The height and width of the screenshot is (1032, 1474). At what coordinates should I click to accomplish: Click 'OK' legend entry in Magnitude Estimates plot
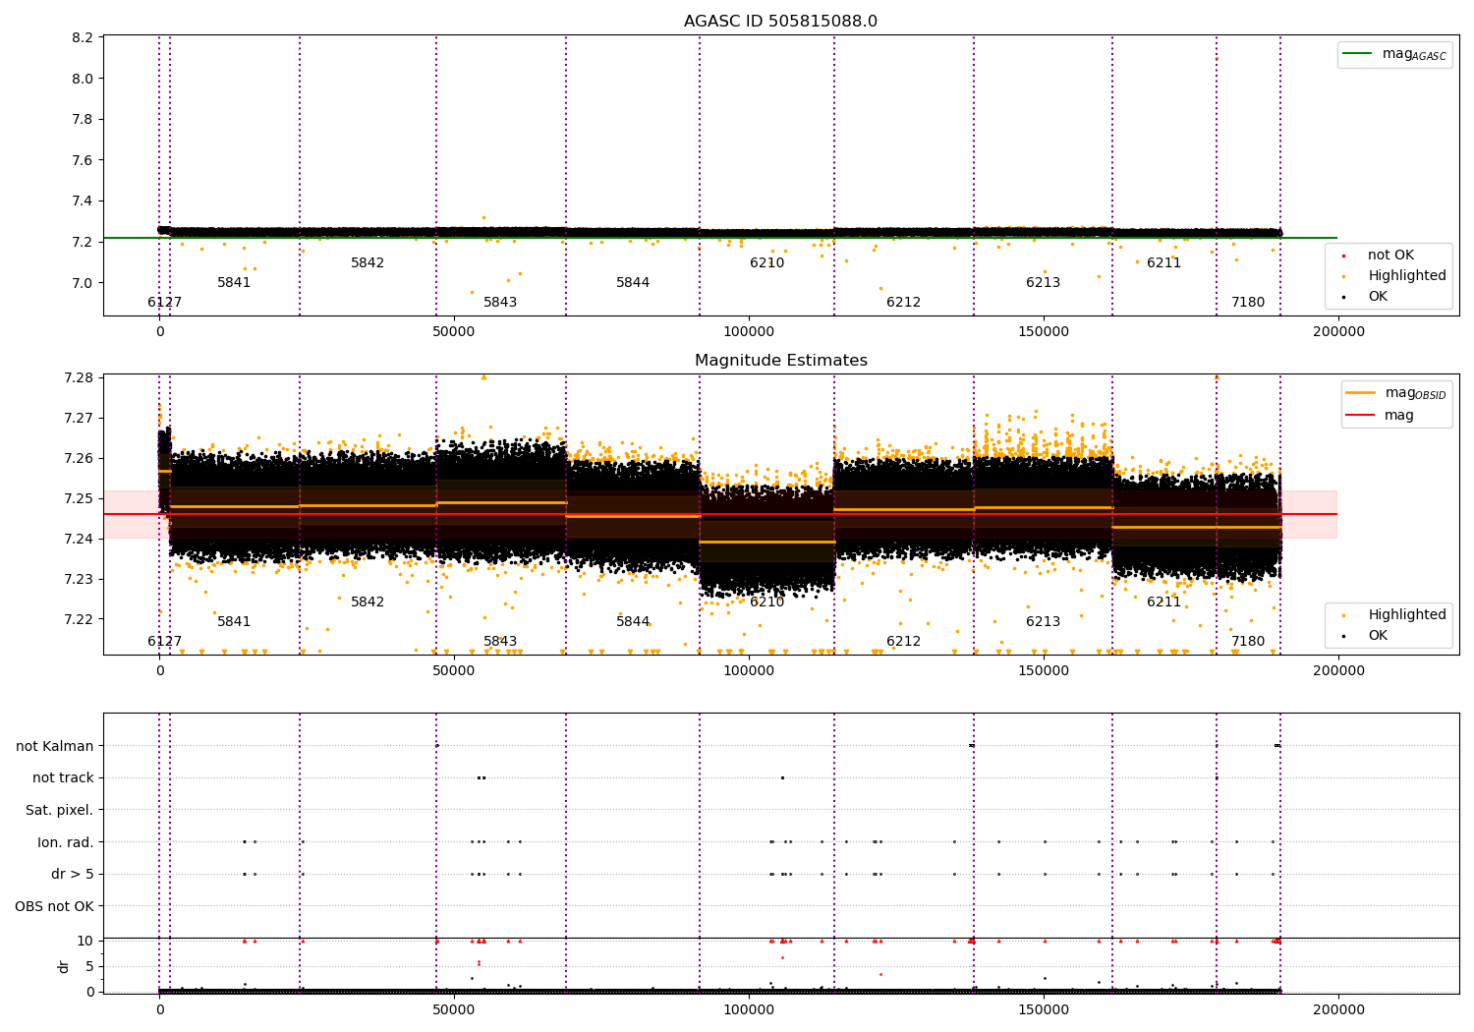point(1365,636)
